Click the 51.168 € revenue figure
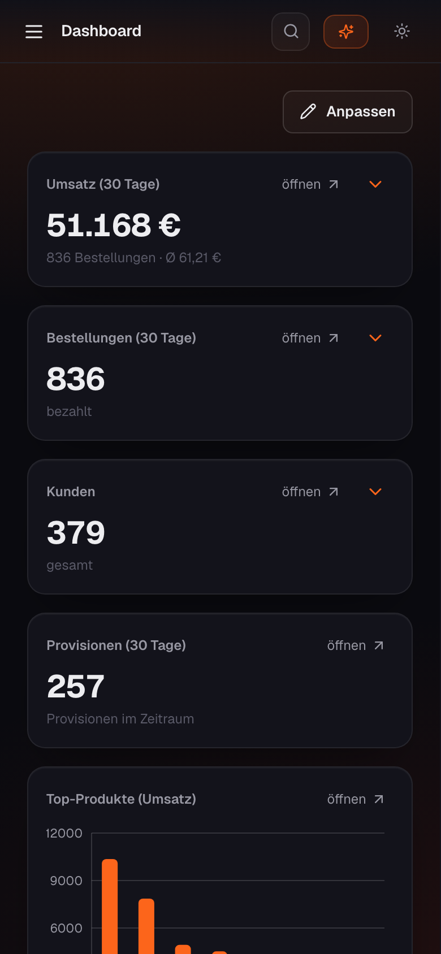441x954 pixels. pyautogui.click(x=114, y=225)
